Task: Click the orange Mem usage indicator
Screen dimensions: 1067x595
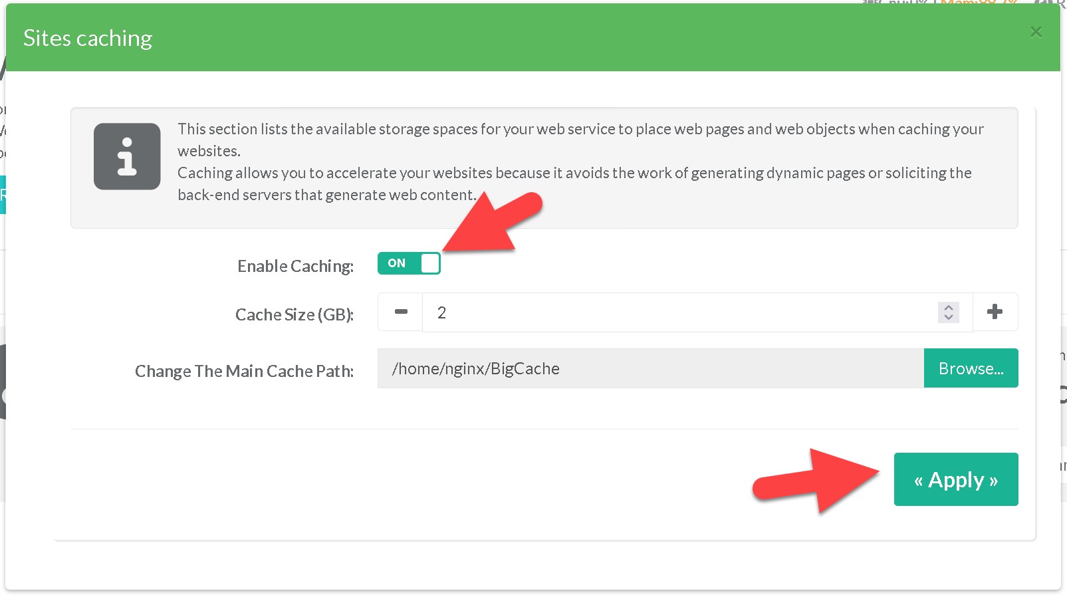Action: coord(977,3)
